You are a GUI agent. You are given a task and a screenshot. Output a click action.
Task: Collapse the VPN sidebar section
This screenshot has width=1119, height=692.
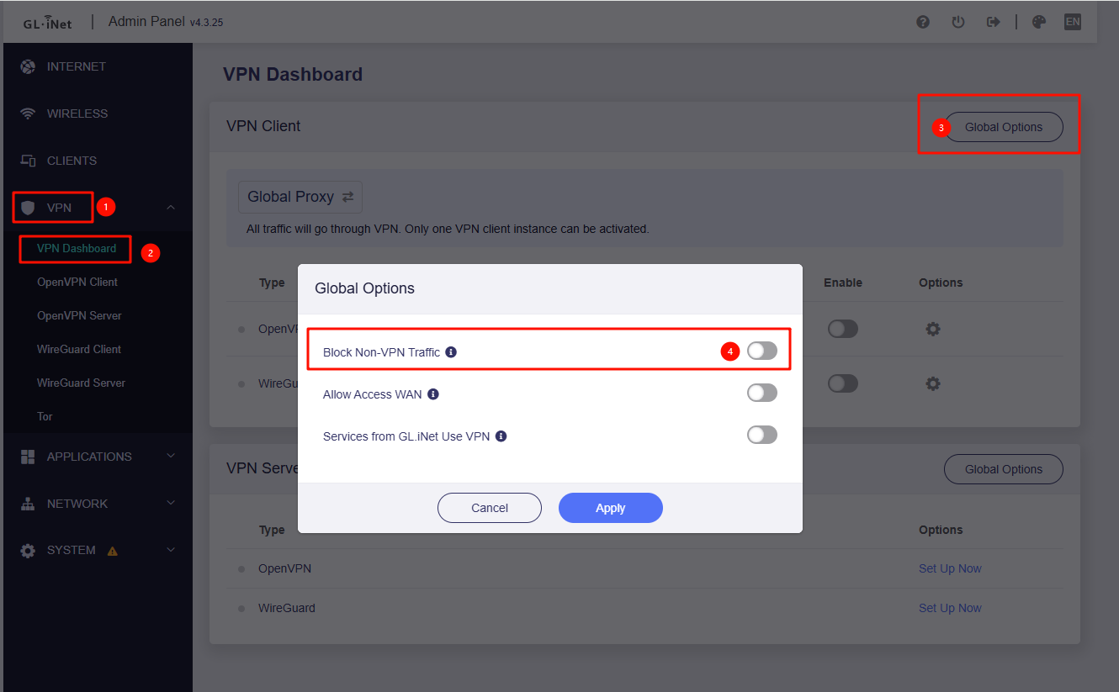(x=171, y=208)
